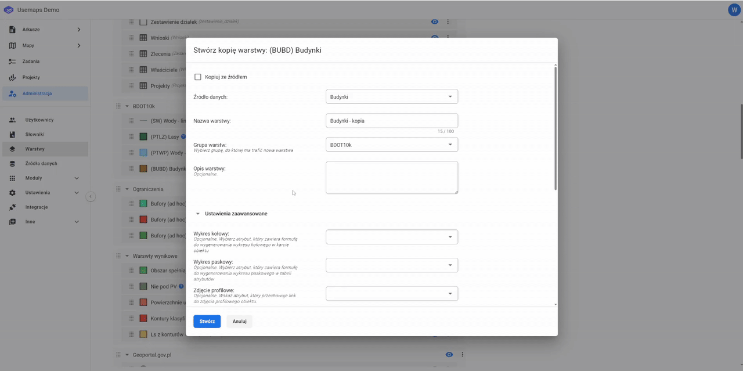Open the Geoportal.gov.pl three-dot options menu
This screenshot has width=743, height=371.
click(x=463, y=355)
